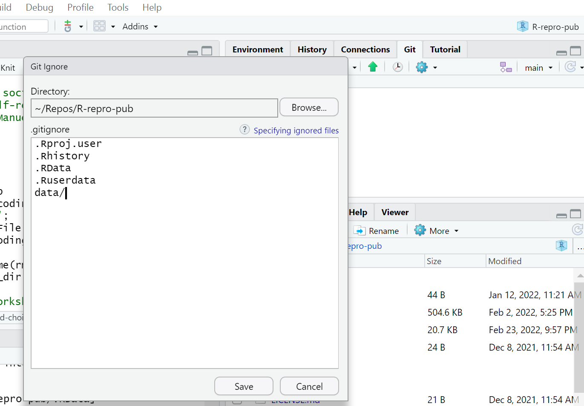
Task: Expand the workspace panes dropdown arrow
Action: 113,26
